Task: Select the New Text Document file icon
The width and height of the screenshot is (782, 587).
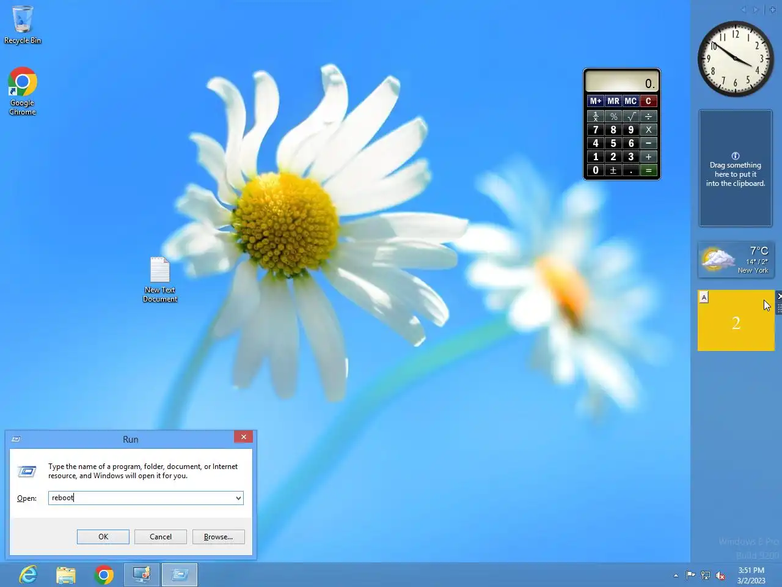Action: click(160, 279)
